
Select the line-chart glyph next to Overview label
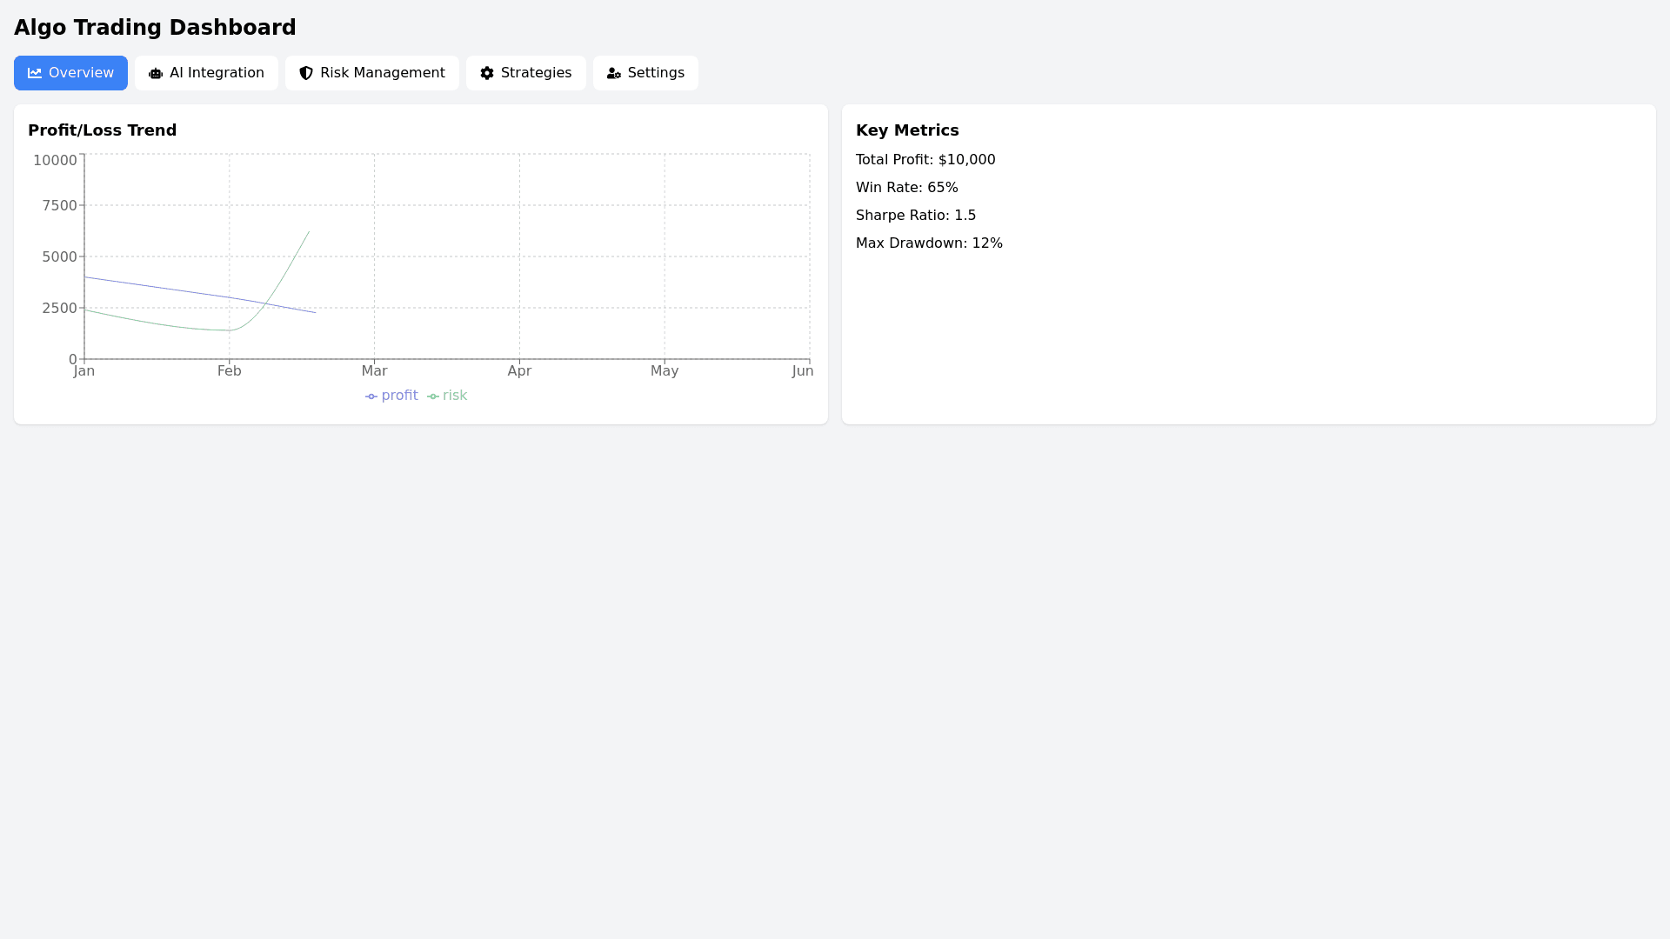35,73
